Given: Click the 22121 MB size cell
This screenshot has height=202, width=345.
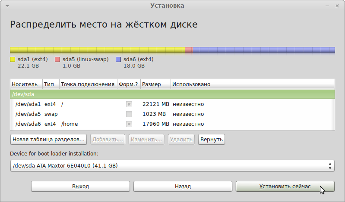Looking at the screenshot, I should tap(156, 104).
